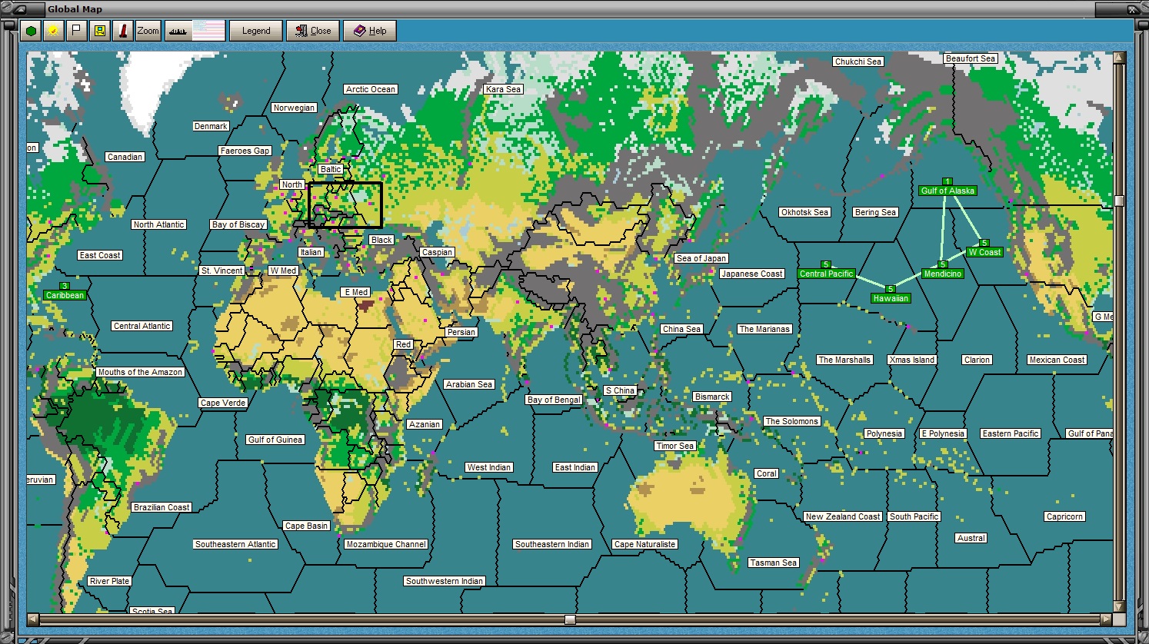Click the Bay of Bengal label
Viewport: 1149px width, 644px height.
[554, 400]
